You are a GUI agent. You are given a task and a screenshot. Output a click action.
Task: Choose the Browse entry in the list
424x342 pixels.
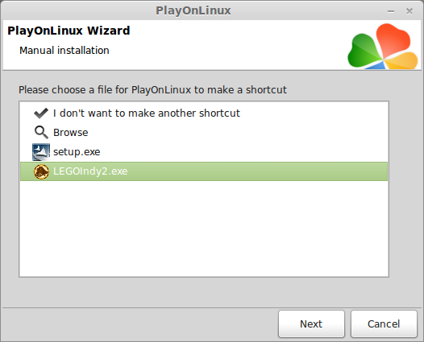click(71, 133)
